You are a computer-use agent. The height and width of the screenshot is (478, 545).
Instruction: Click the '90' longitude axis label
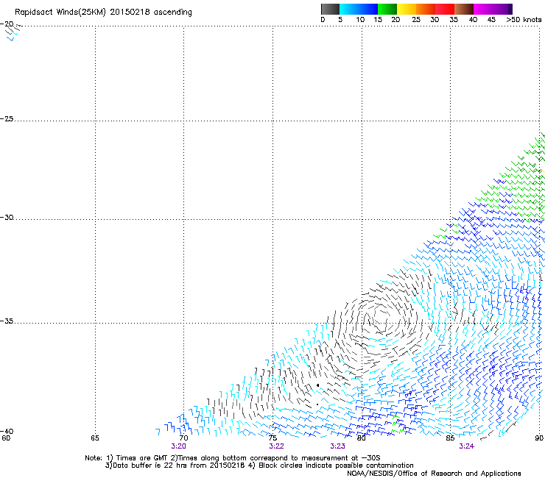[x=539, y=438]
